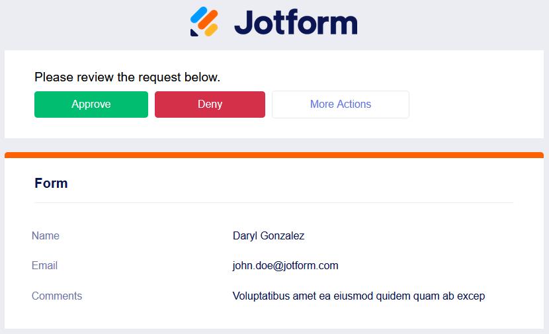Click the Name field label
549x334 pixels.
[46, 236]
